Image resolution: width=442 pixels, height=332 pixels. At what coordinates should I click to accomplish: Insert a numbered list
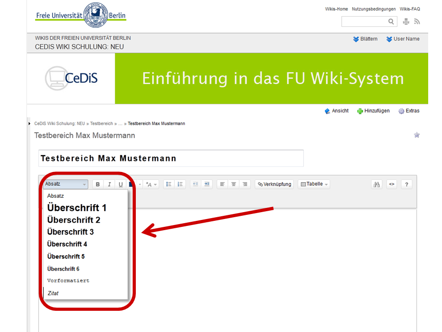click(180, 184)
